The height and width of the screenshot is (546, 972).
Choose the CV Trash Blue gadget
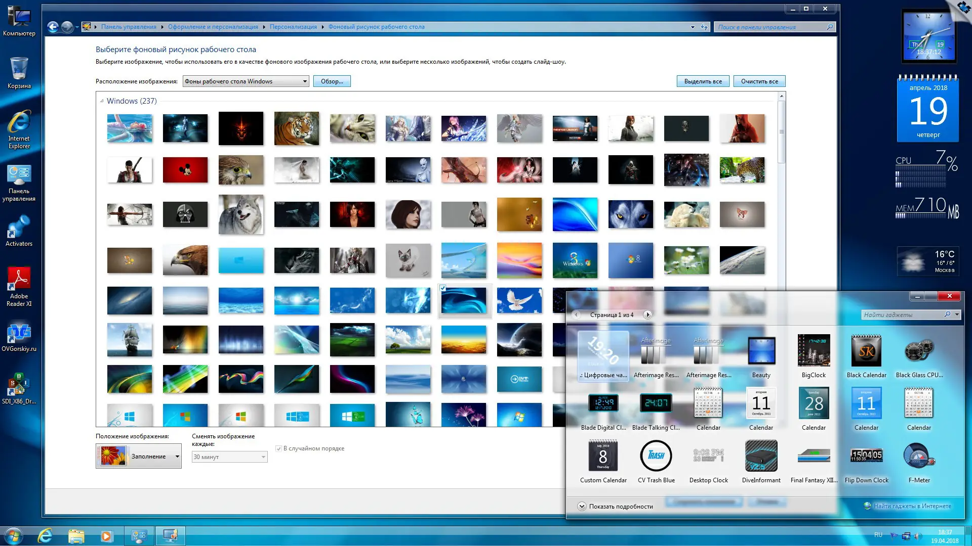pos(656,456)
